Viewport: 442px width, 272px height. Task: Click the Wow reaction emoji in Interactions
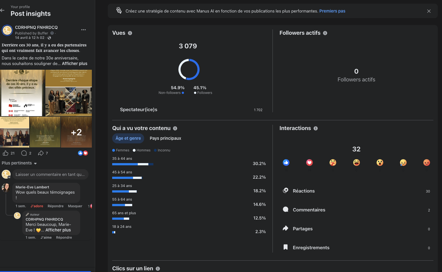(380, 163)
